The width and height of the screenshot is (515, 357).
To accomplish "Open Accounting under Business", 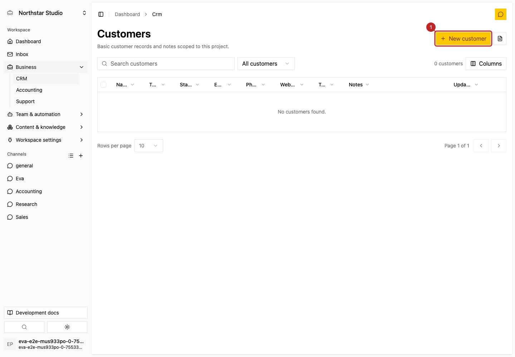I will tap(46, 90).
